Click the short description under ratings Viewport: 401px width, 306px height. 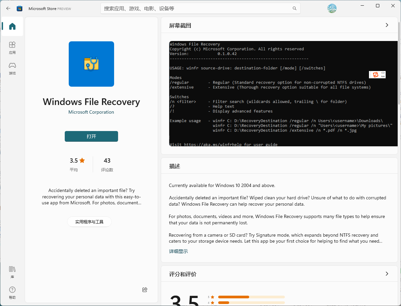(x=91, y=197)
